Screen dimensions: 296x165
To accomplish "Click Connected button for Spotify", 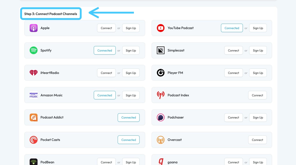I will coord(105,50).
